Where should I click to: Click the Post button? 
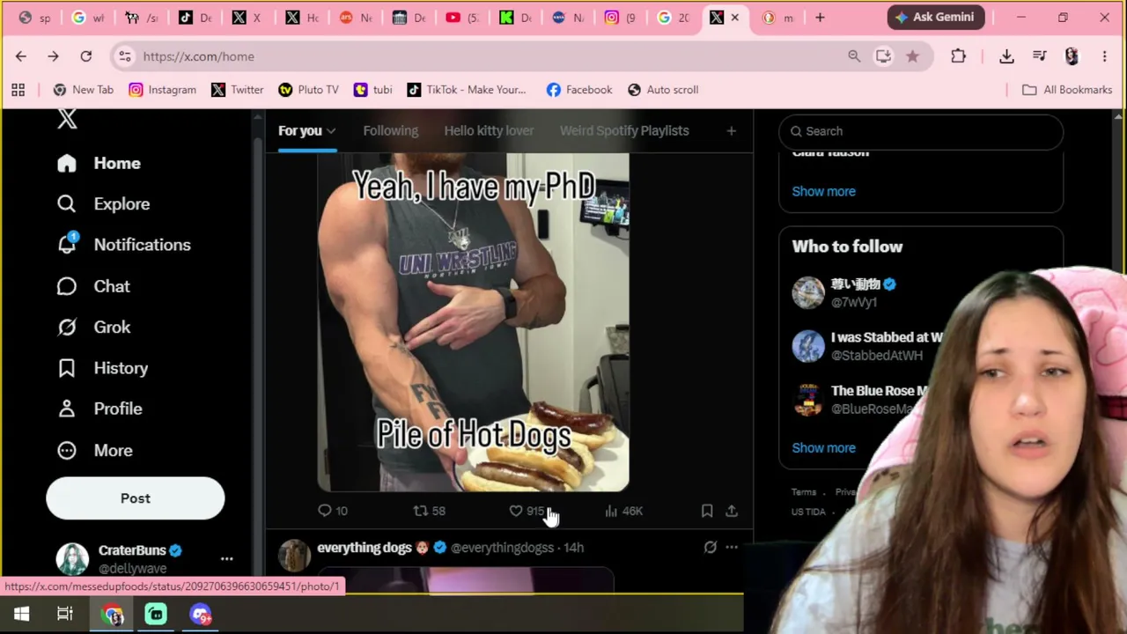pos(136,498)
